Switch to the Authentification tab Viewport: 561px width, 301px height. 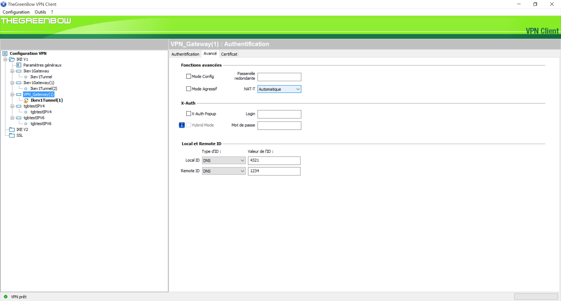pyautogui.click(x=185, y=54)
